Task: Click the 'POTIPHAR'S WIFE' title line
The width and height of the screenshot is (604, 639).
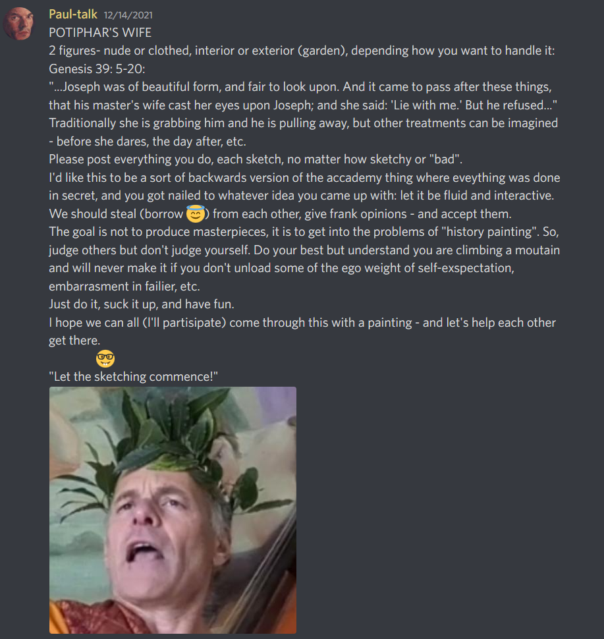Action: 100,32
